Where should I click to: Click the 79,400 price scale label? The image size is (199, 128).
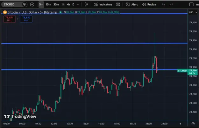[193, 23]
